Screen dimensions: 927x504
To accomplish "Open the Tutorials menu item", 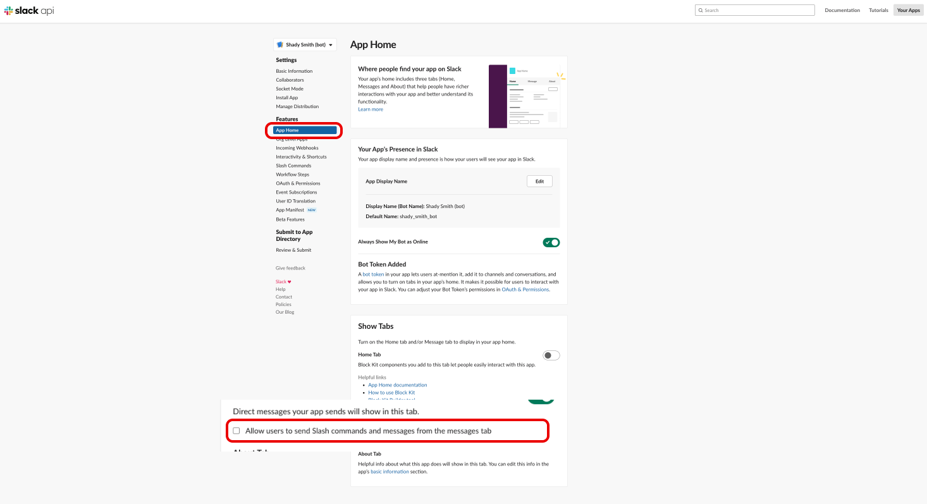I will [878, 10].
